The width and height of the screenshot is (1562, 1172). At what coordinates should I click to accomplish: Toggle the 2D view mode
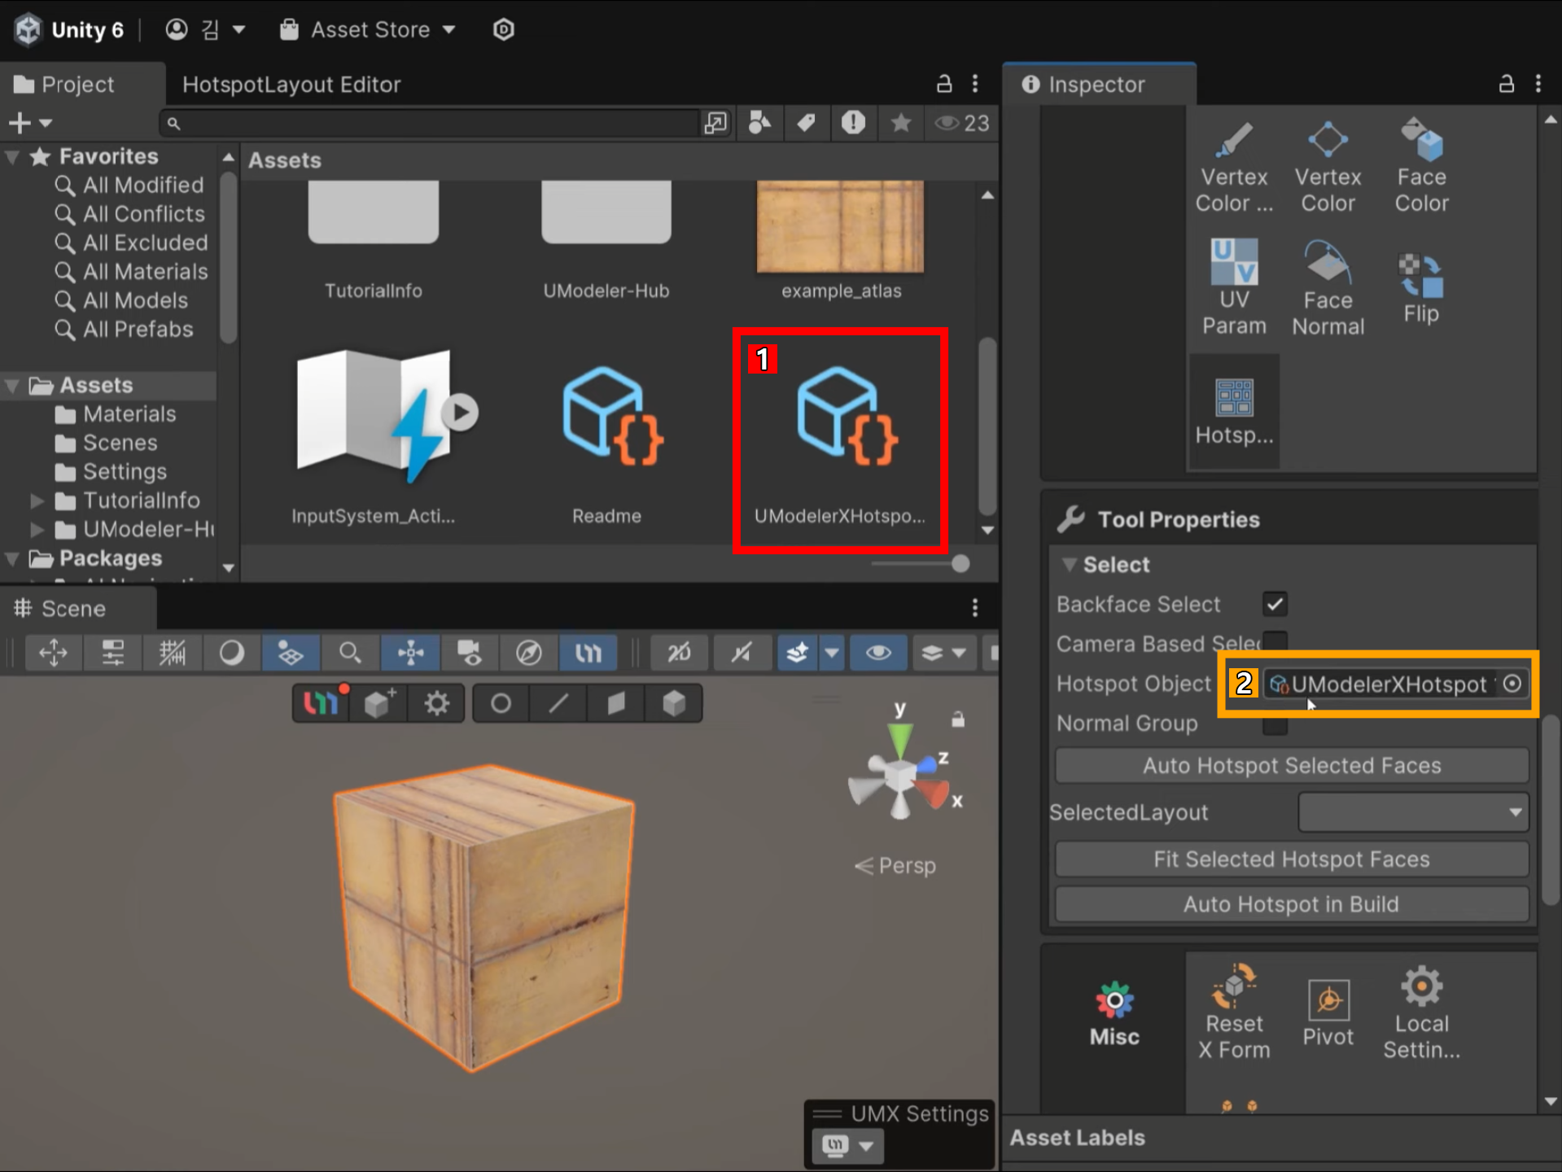point(679,653)
